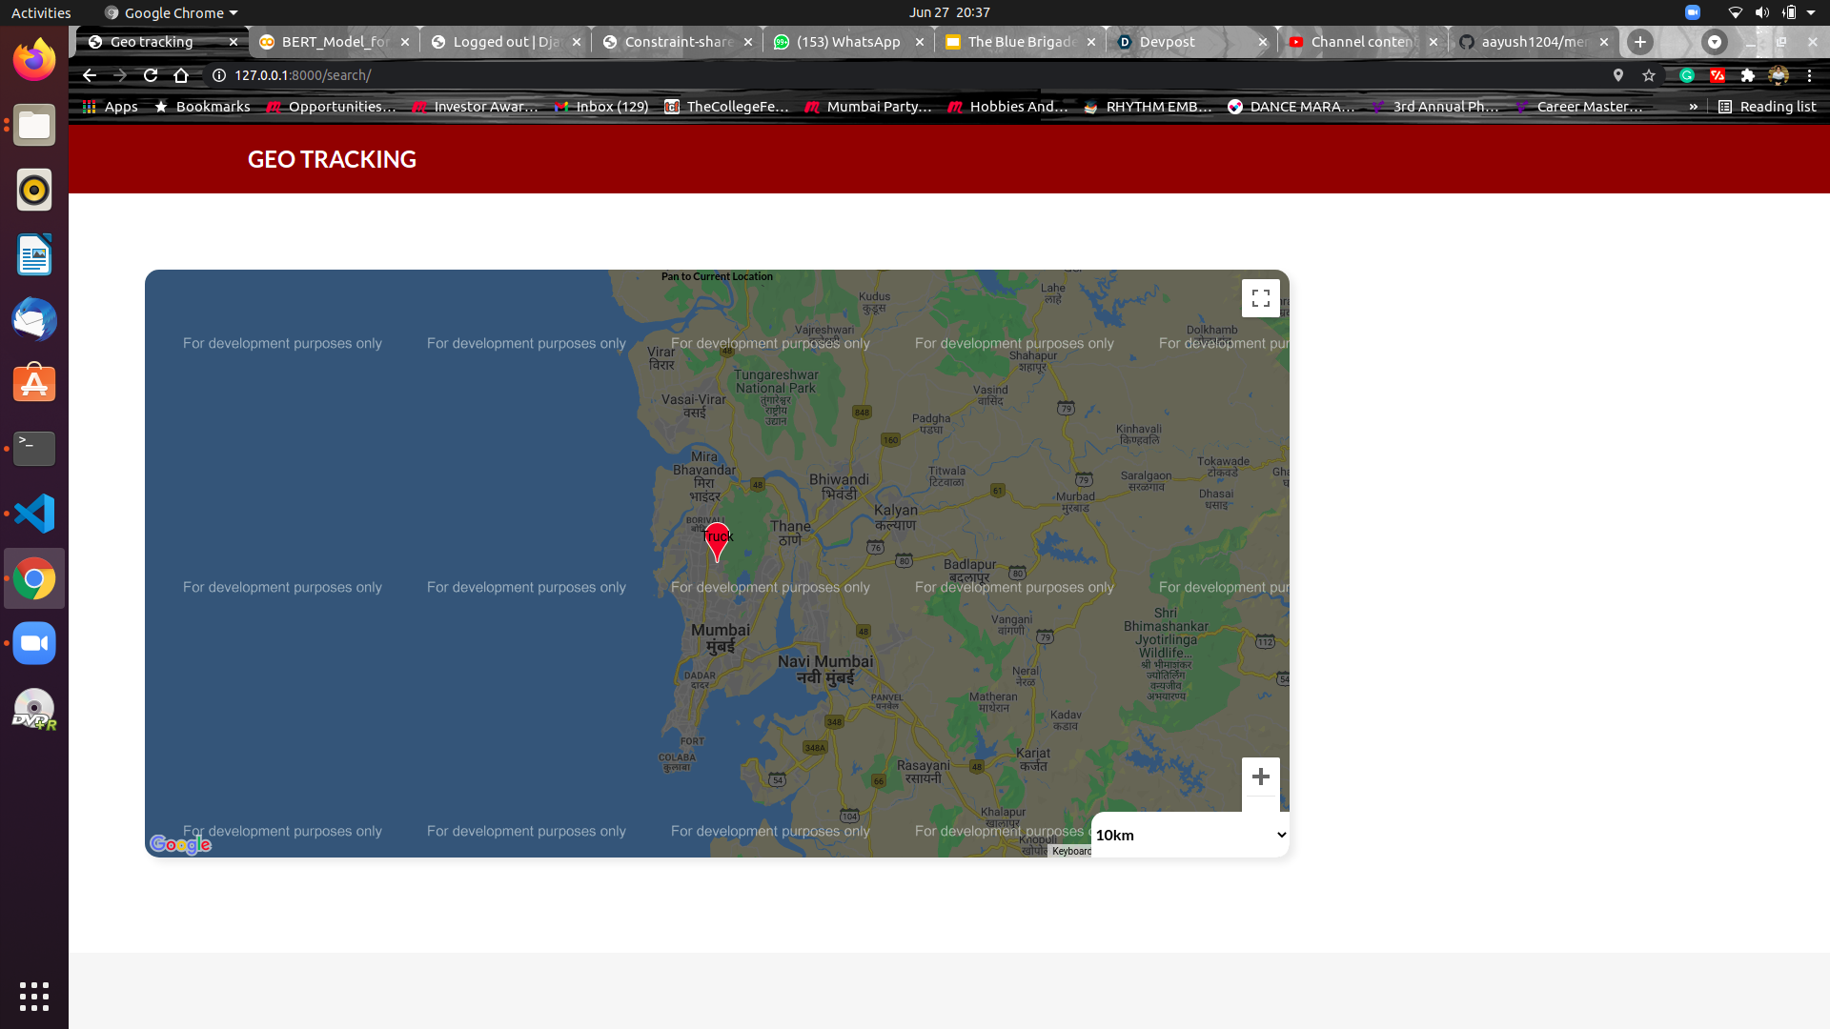Click the location permission icon in address bar
Screen dimensions: 1830x1029
(1617, 75)
